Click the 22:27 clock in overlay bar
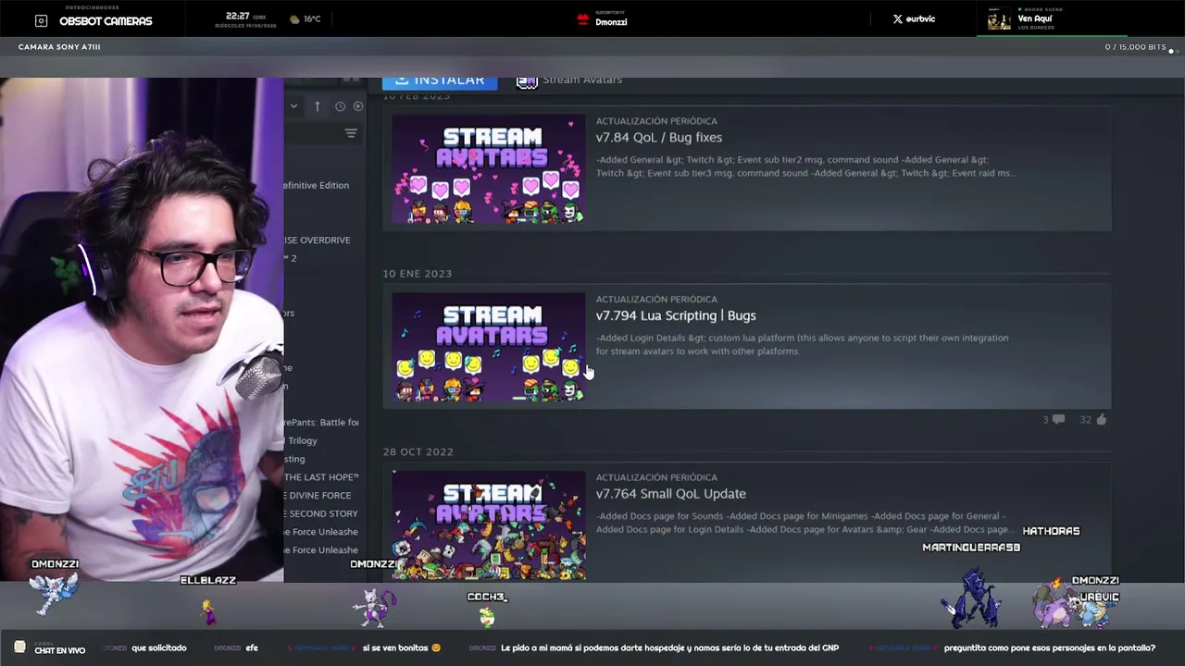 coord(238,16)
